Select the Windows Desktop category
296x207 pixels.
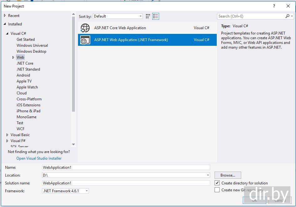(31, 51)
